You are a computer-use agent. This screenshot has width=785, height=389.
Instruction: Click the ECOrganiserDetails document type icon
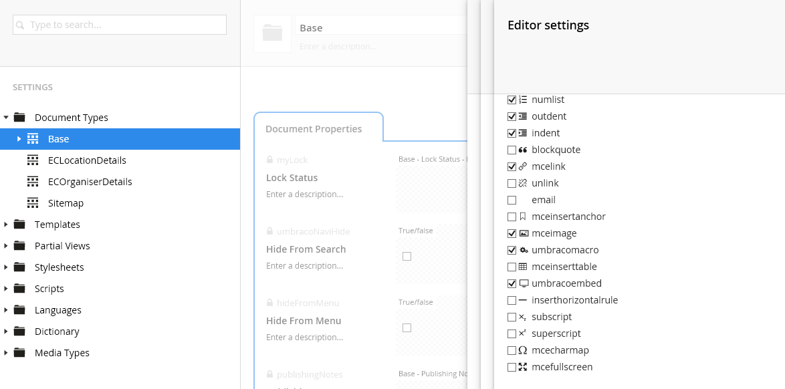pyautogui.click(x=33, y=182)
